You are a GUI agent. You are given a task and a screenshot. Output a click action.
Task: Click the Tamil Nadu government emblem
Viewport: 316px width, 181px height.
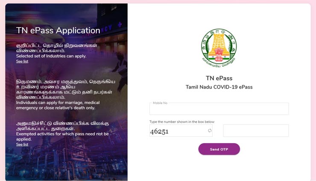(x=219, y=48)
